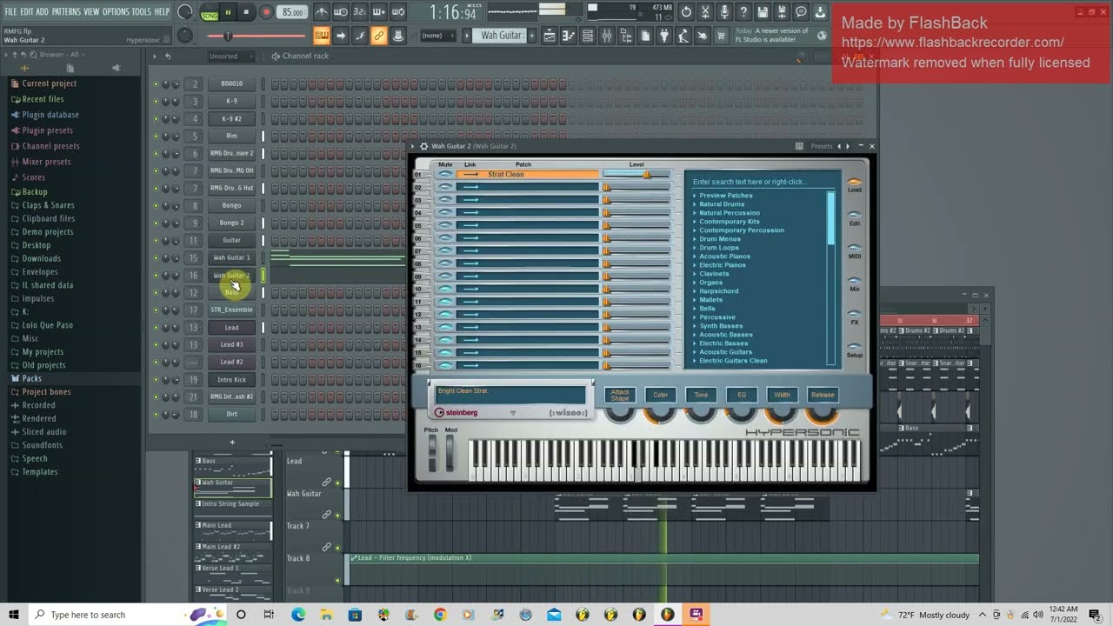Open the Playlist view icon
1113x626 pixels.
point(550,36)
